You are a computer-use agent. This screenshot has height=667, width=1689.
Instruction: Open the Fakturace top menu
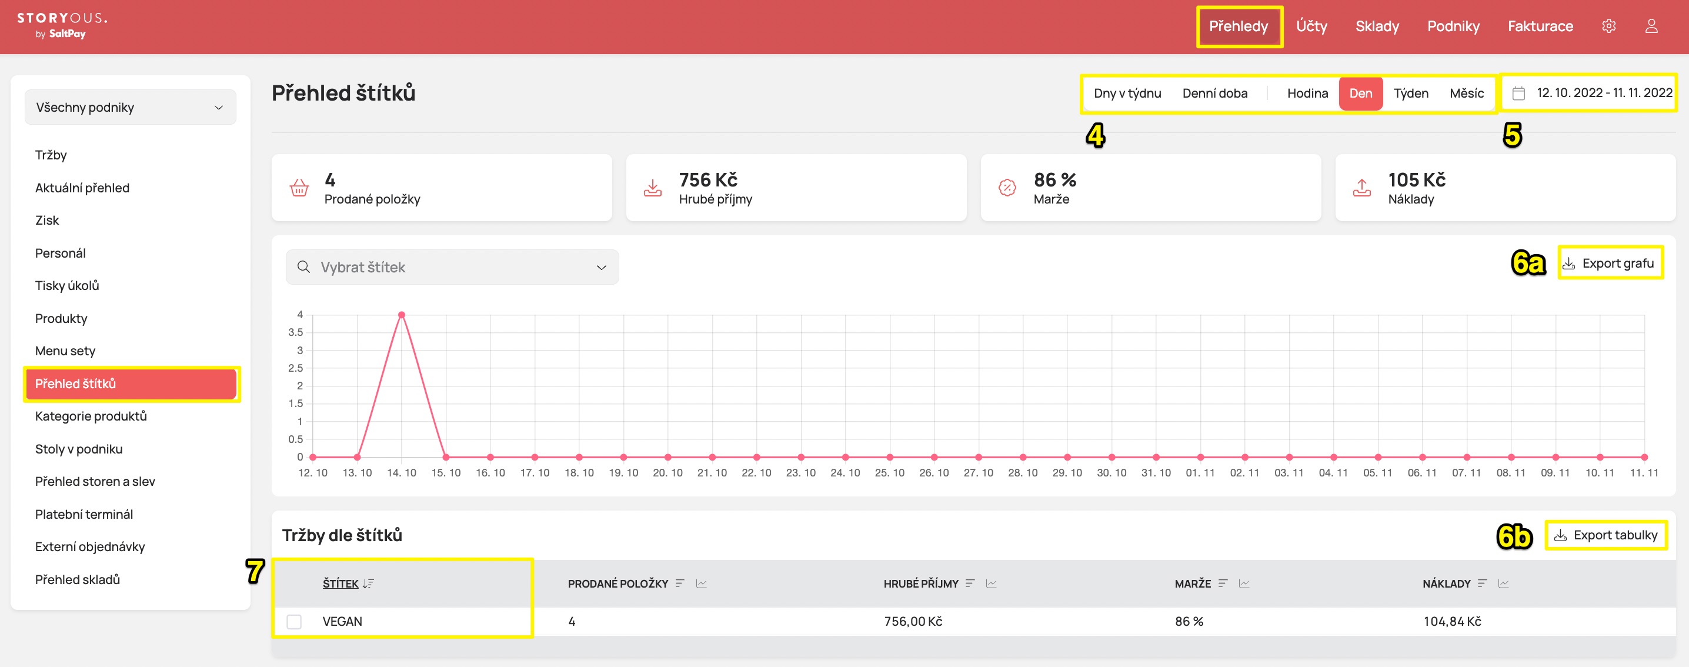click(x=1540, y=26)
